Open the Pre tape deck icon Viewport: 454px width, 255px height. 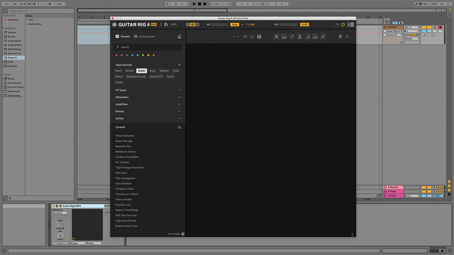tap(284, 37)
